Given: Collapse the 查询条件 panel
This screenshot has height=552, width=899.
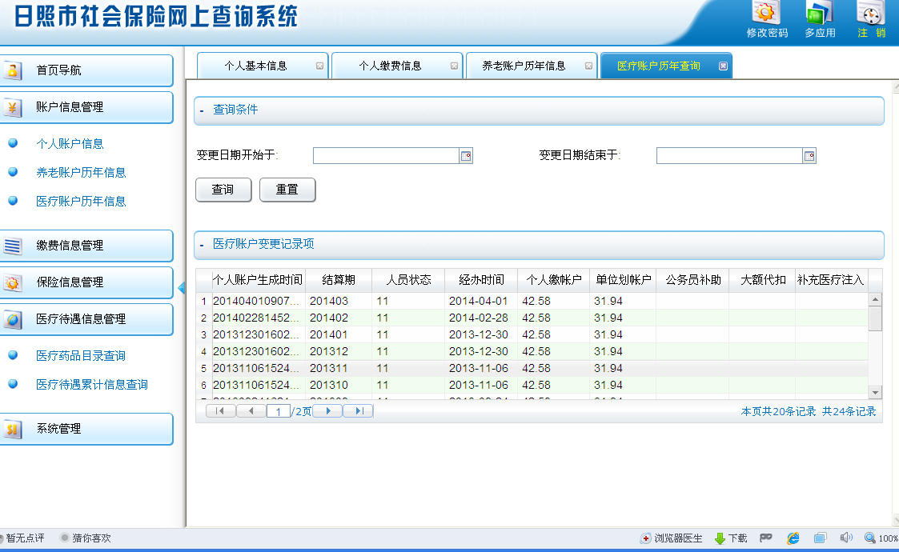Looking at the screenshot, I should pos(202,110).
